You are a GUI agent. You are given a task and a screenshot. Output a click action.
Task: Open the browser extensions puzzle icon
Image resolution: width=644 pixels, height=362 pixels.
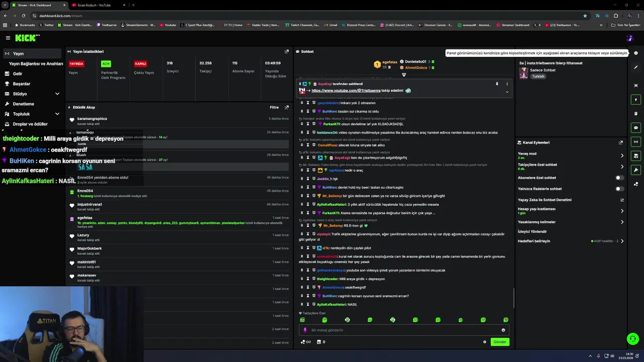(x=616, y=16)
